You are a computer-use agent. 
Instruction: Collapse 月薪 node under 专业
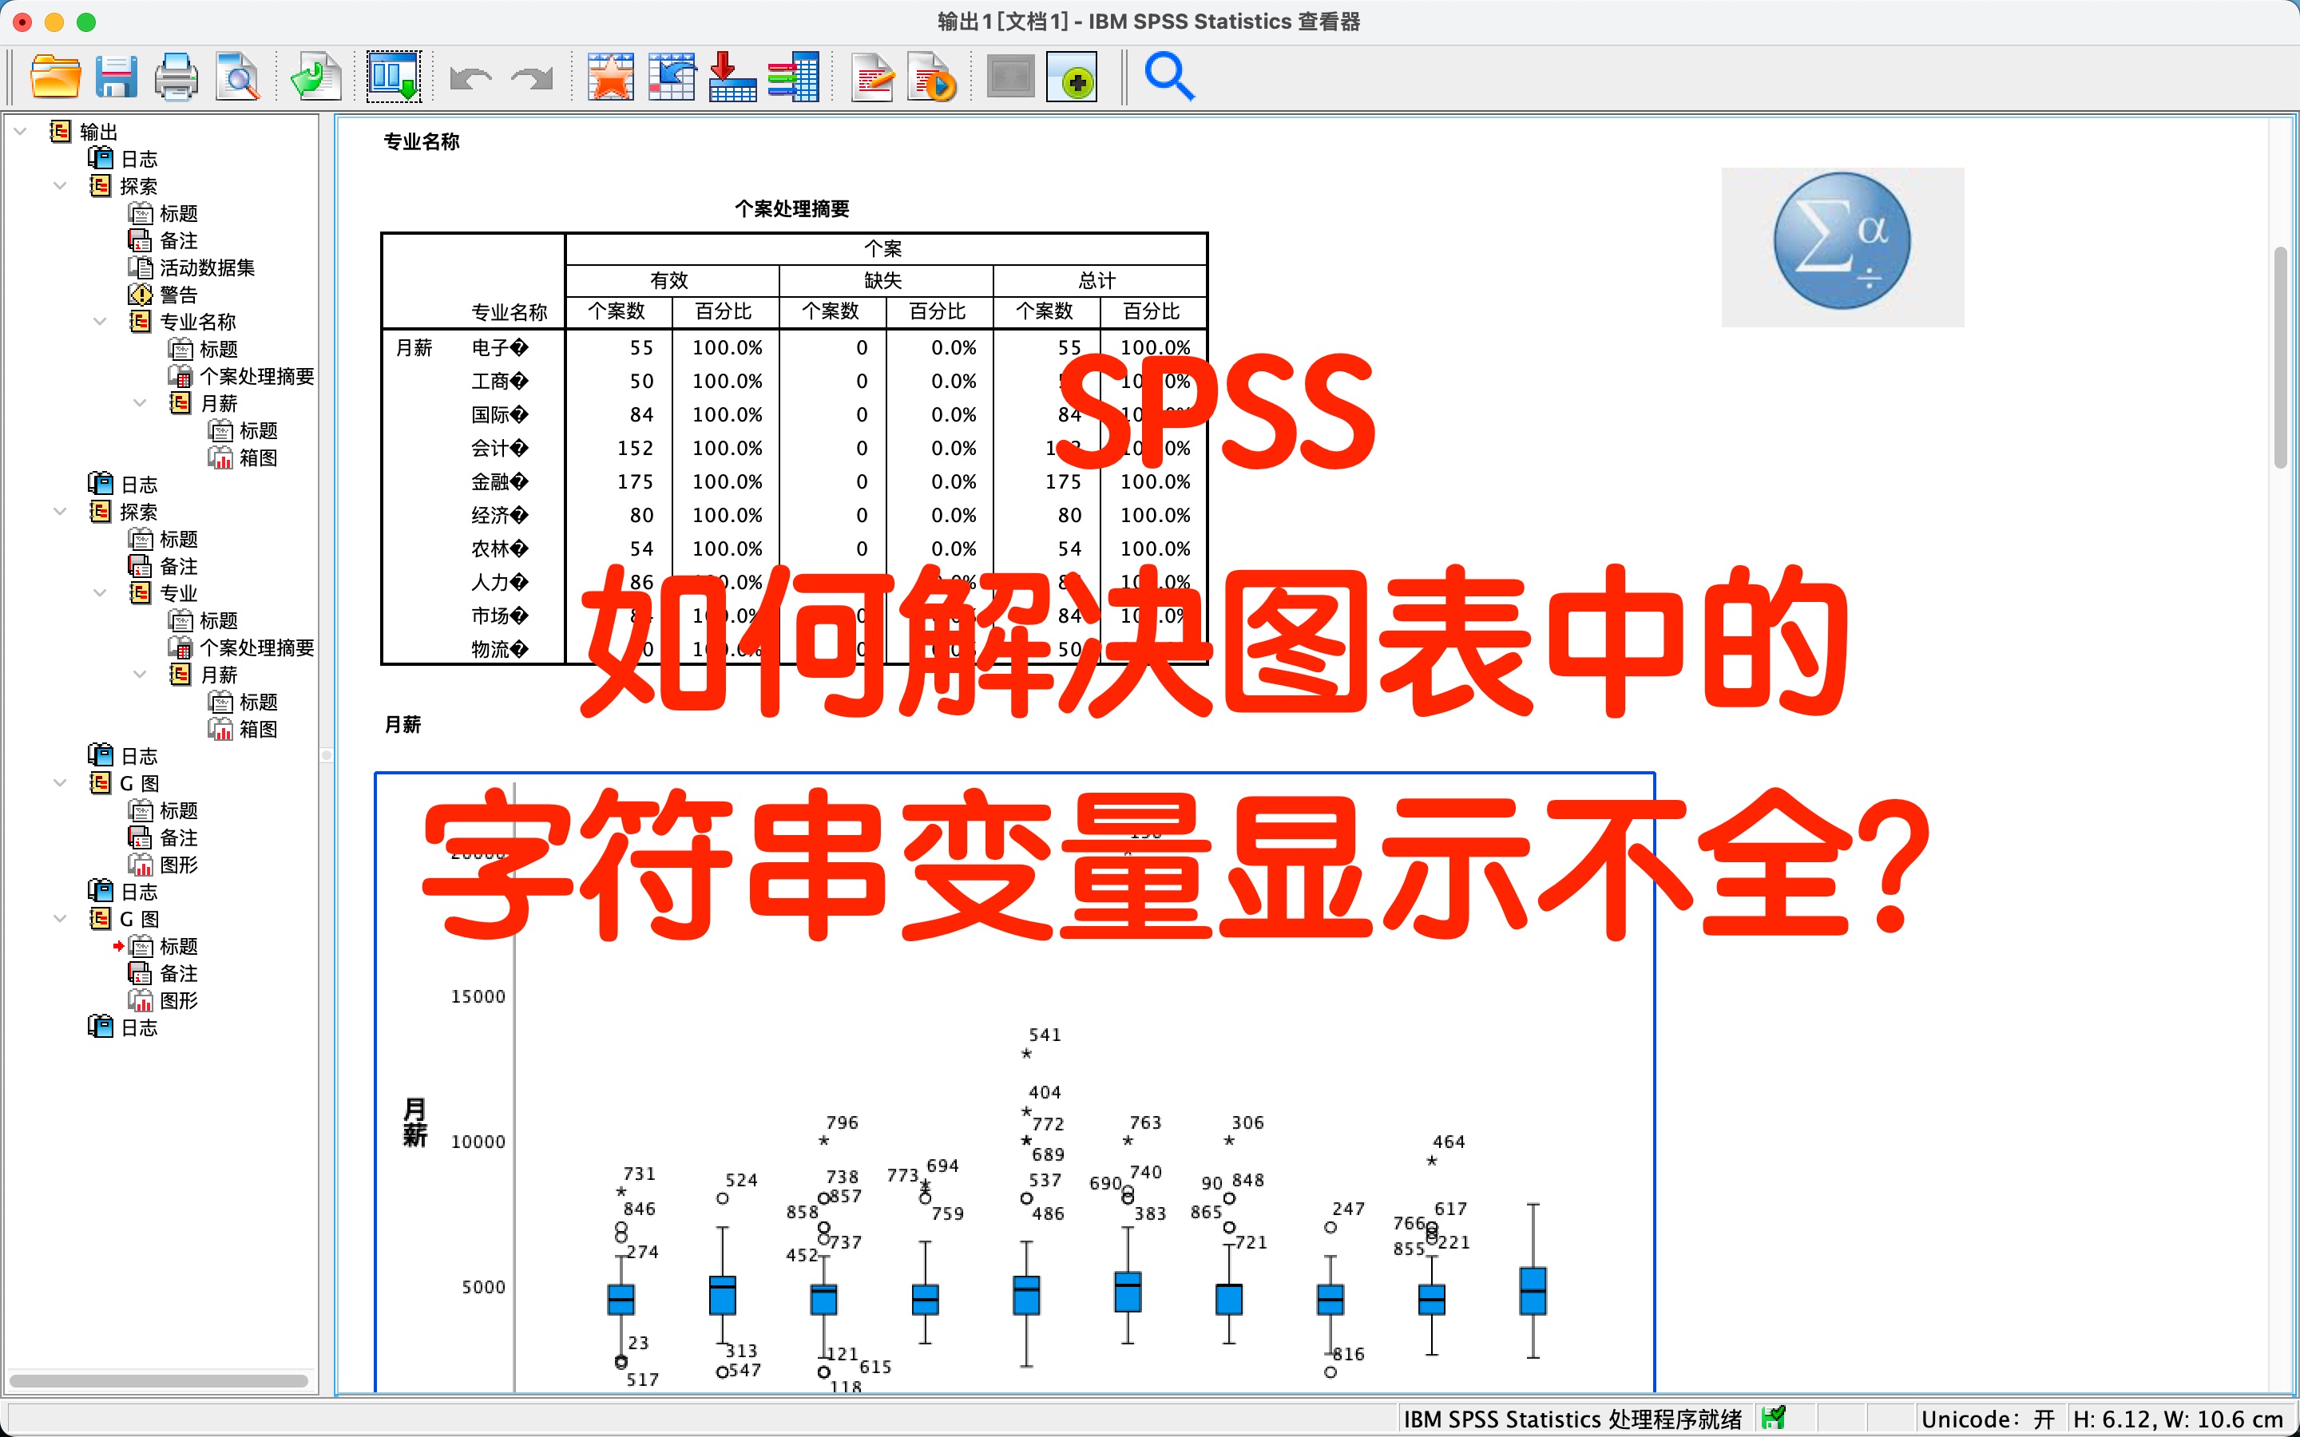point(140,675)
